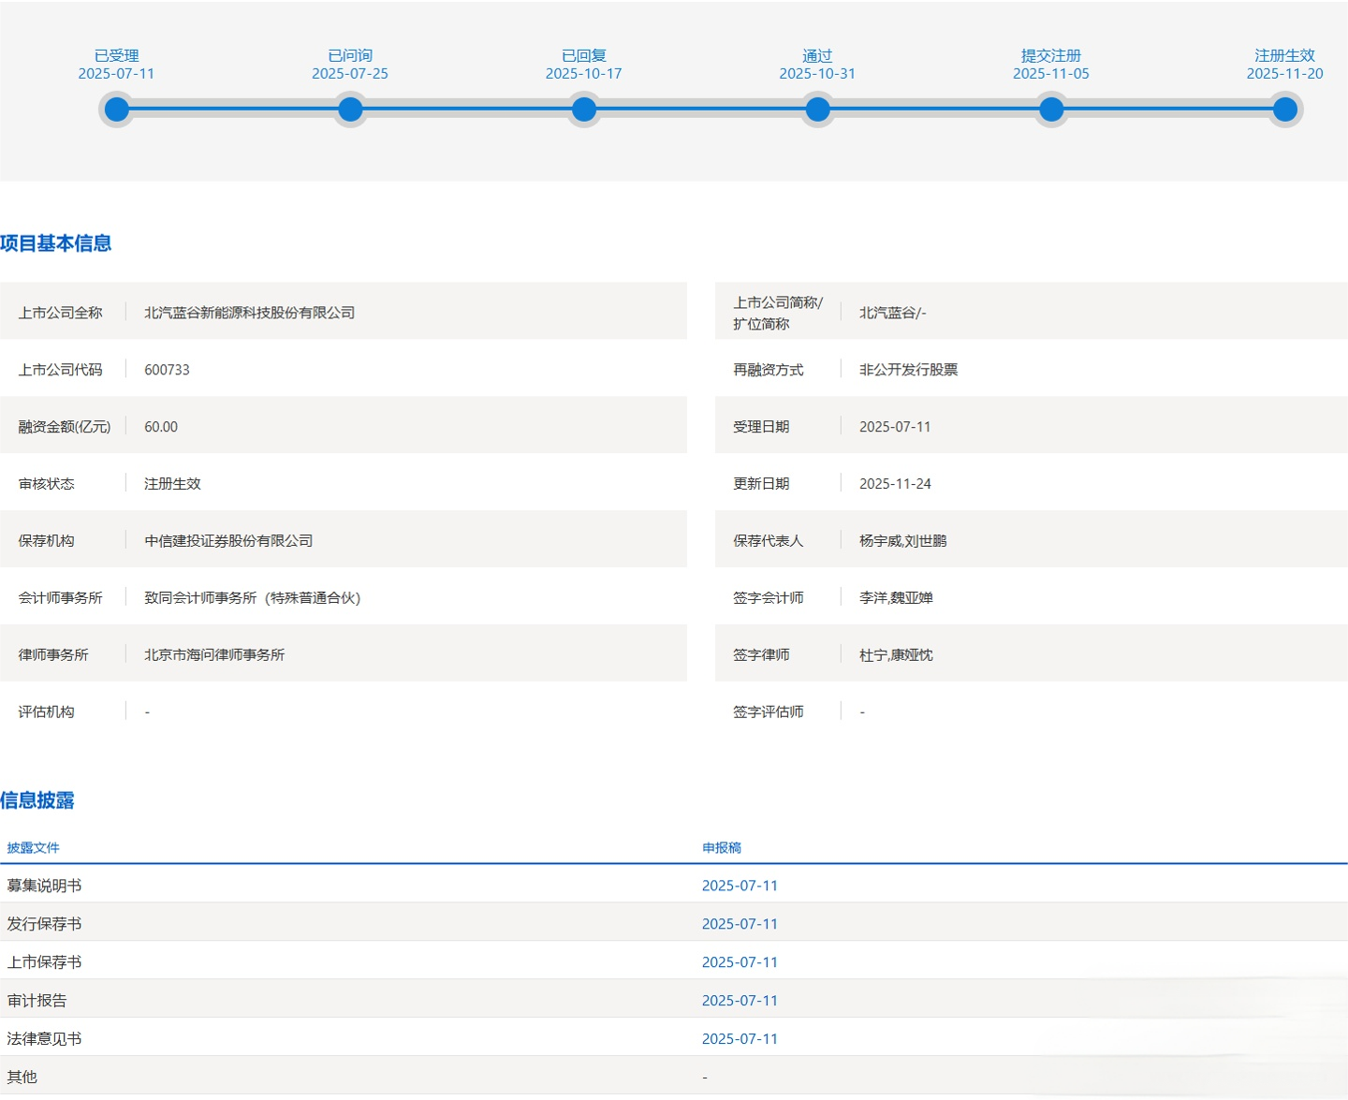Click the 已受理 timeline dot

click(117, 110)
